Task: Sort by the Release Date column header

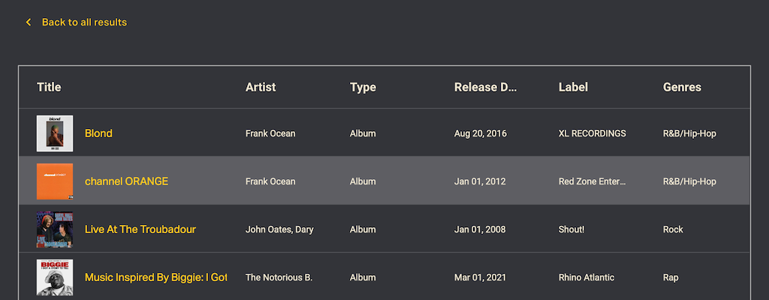Action: tap(486, 87)
